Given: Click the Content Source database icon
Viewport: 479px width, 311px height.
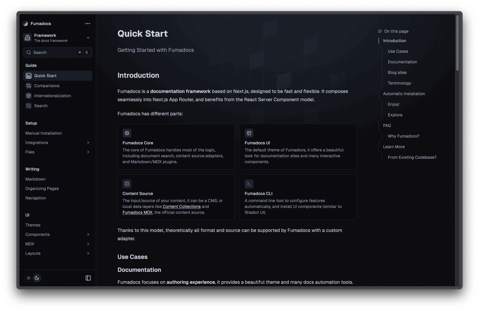Looking at the screenshot, I should click(x=127, y=184).
